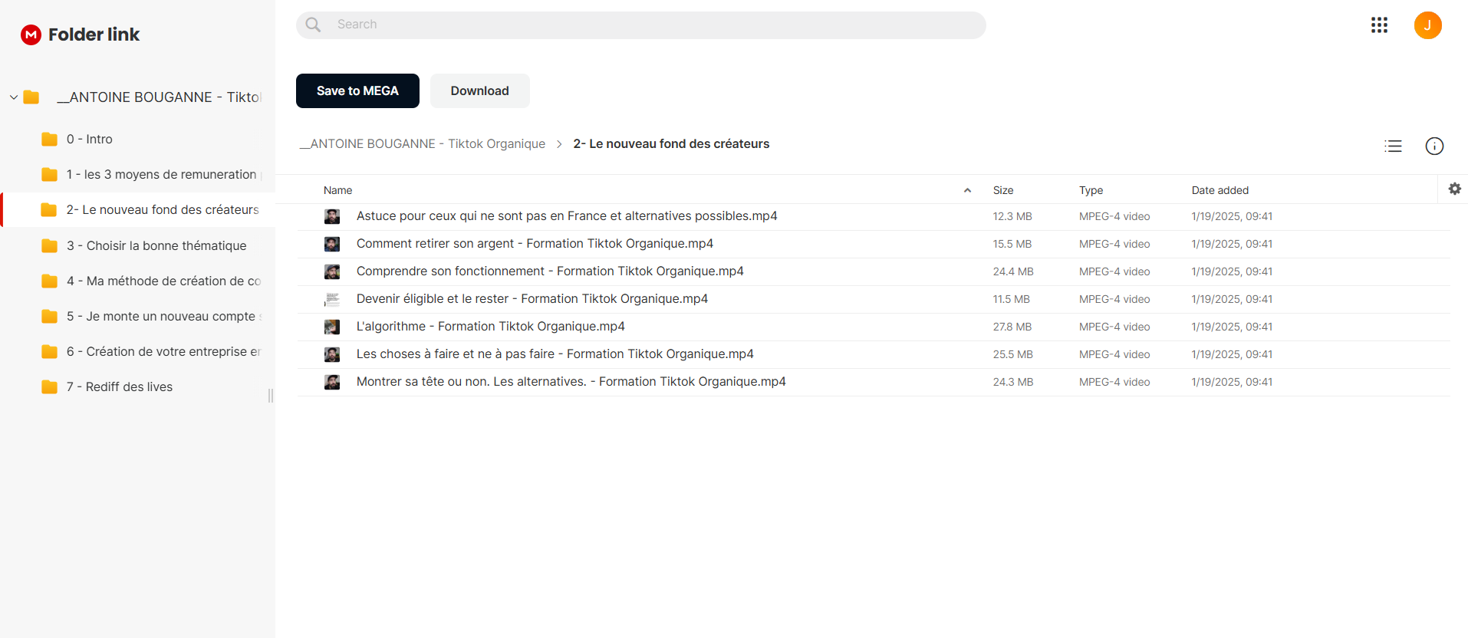Grab the sidebar resize handle

(271, 396)
